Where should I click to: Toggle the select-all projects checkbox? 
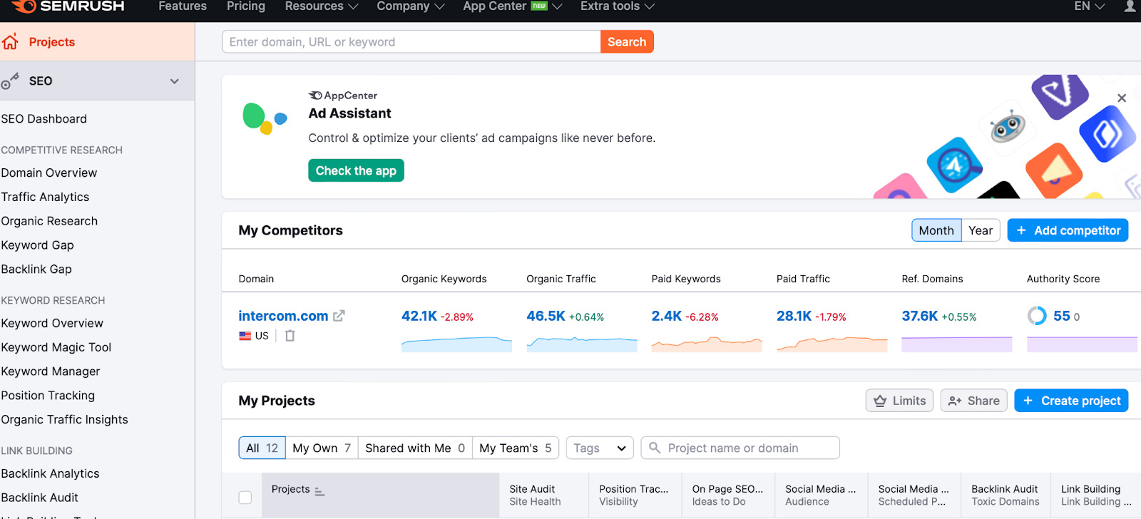point(245,498)
